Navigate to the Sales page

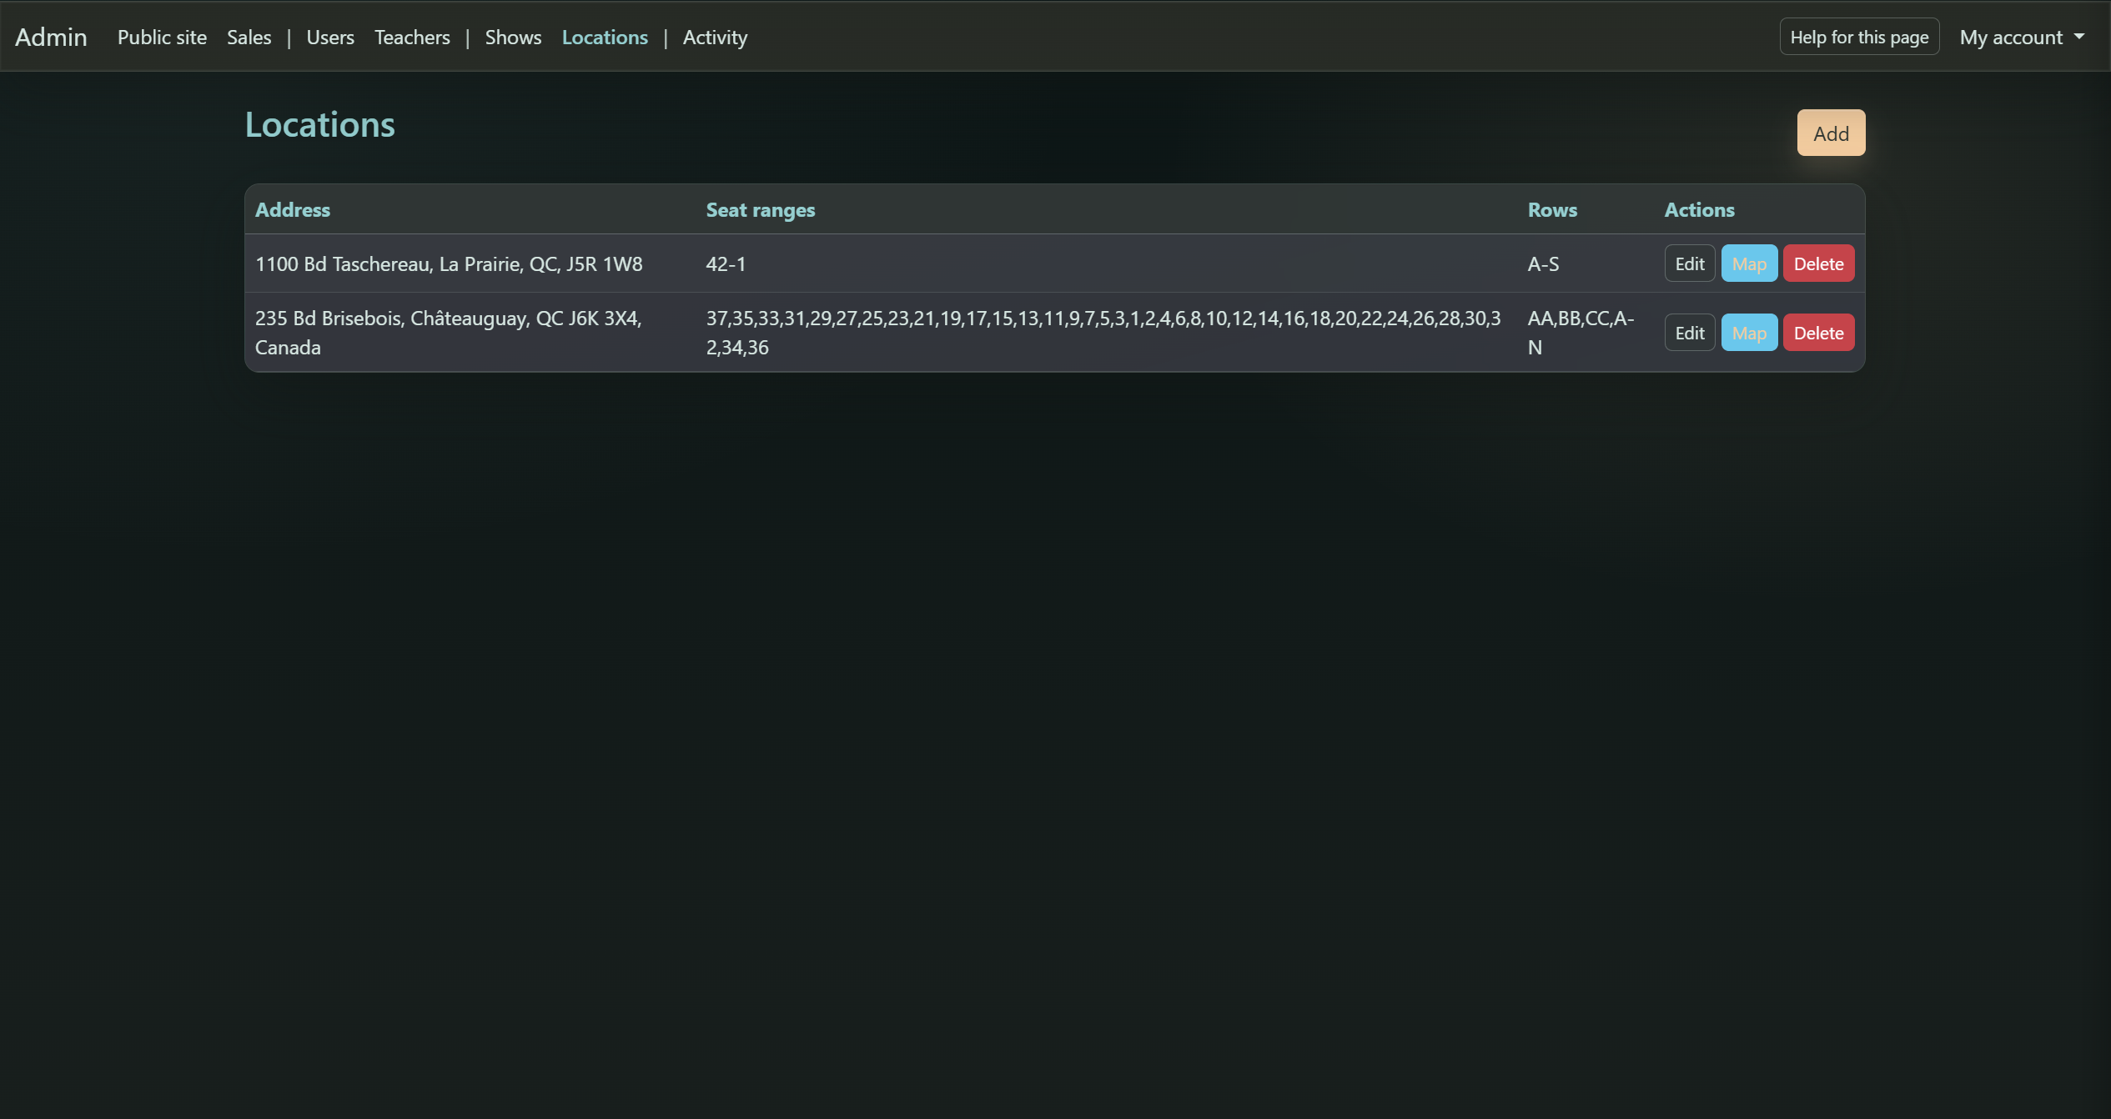pyautogui.click(x=249, y=38)
